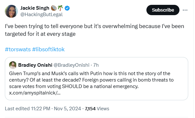
Task: Click the Nov 5, 2024 date stamp
Action: (67, 109)
